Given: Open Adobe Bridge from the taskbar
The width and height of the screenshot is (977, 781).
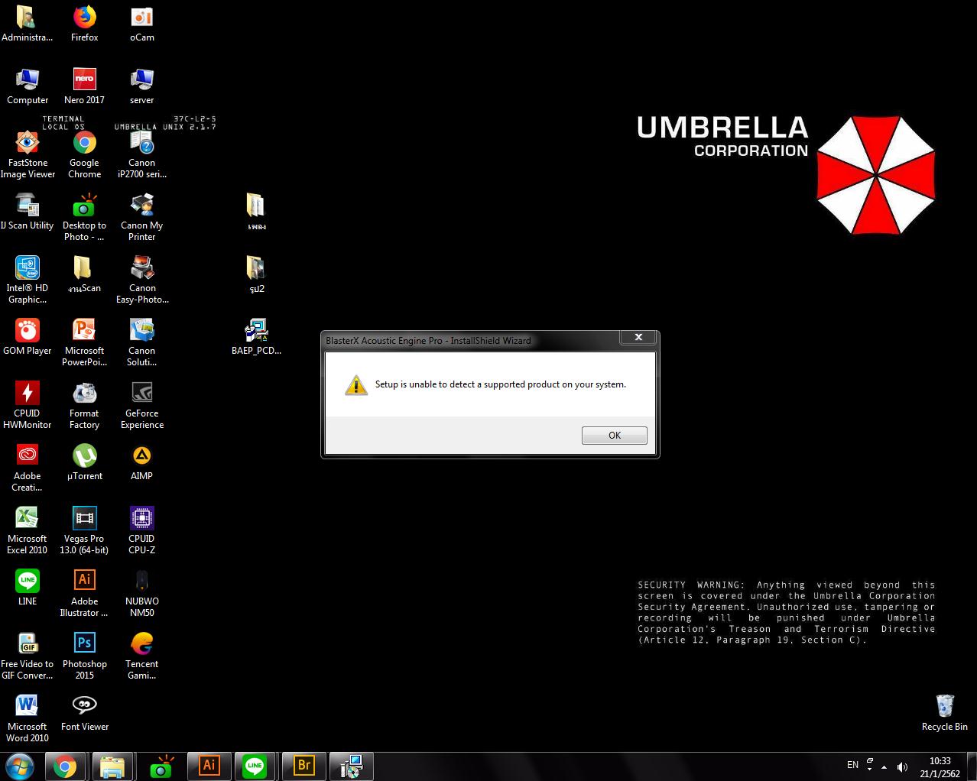Looking at the screenshot, I should 303,766.
